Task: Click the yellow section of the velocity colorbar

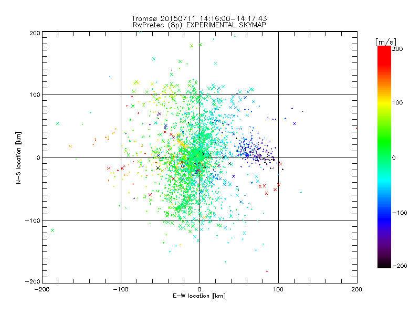Action: click(x=384, y=102)
